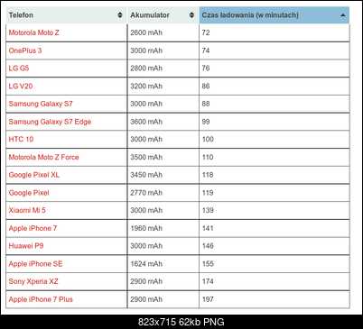Open the HTC 10 link

click(21, 139)
